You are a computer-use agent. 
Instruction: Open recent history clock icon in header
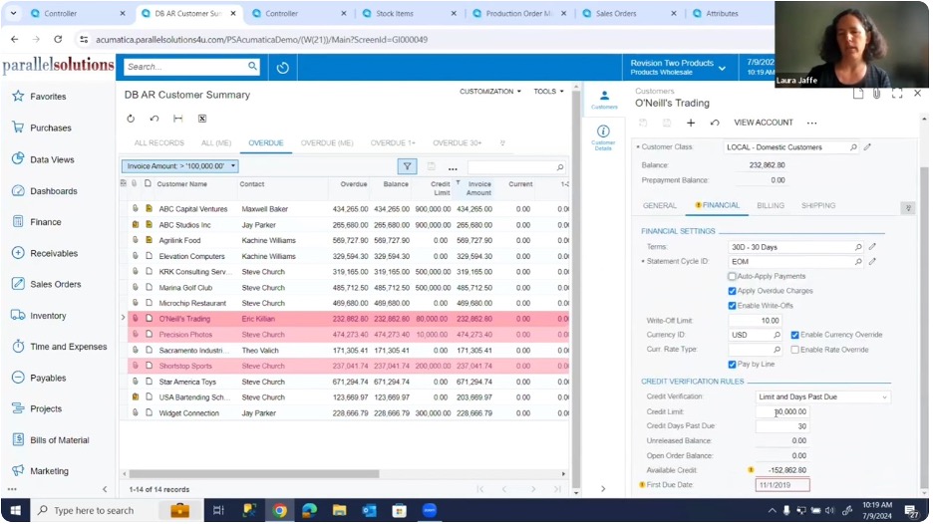[x=282, y=68]
